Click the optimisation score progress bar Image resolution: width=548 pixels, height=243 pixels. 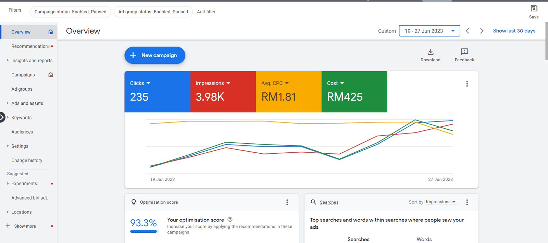(144, 232)
